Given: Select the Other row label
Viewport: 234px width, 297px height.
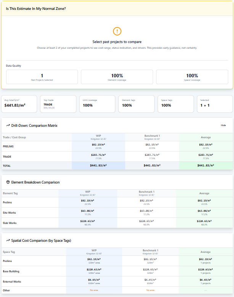Looking at the screenshot, I should click(x=6, y=291).
